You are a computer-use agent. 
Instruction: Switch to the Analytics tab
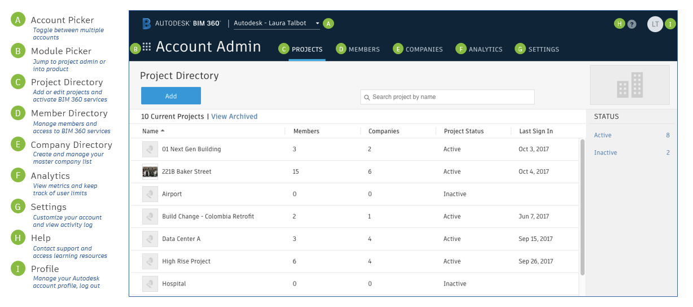click(x=485, y=49)
